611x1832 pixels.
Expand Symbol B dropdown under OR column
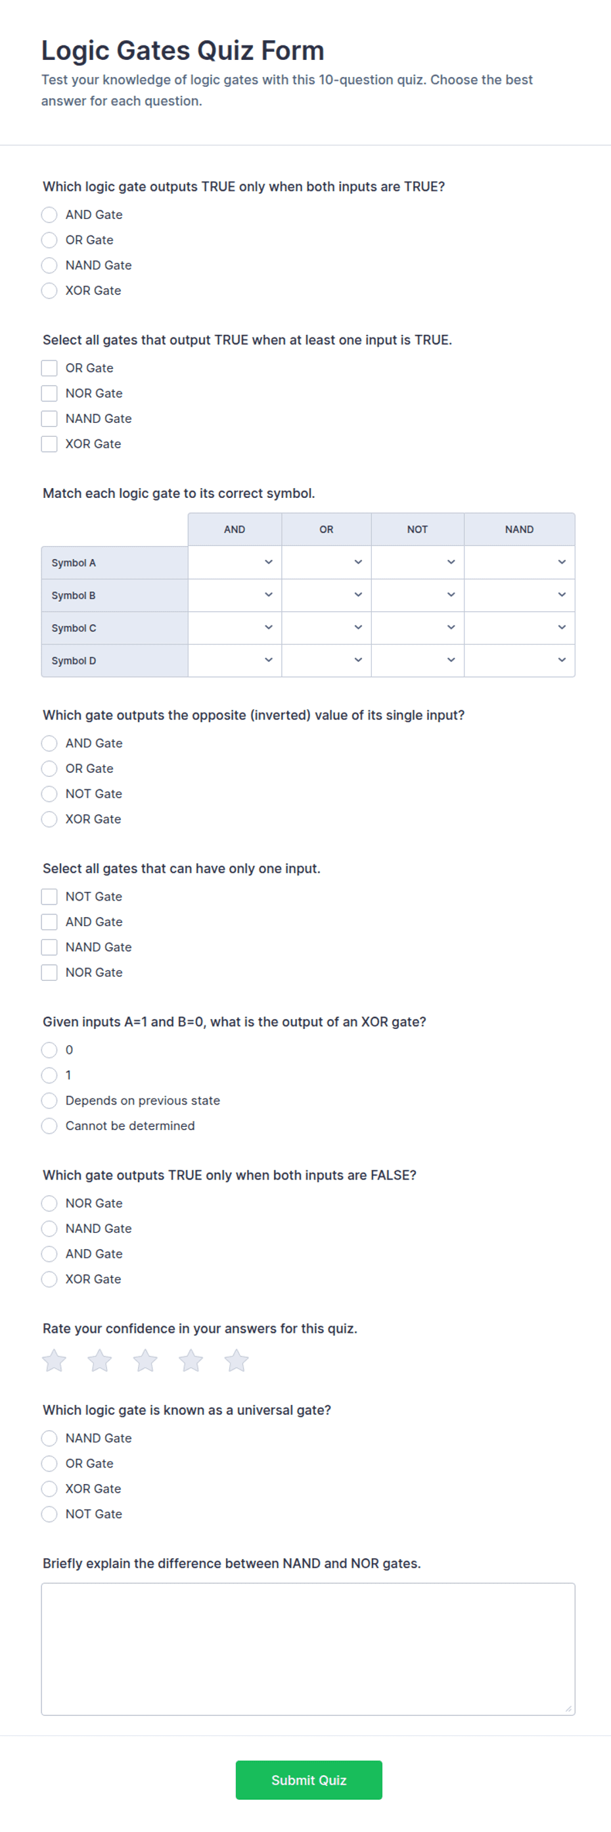326,595
